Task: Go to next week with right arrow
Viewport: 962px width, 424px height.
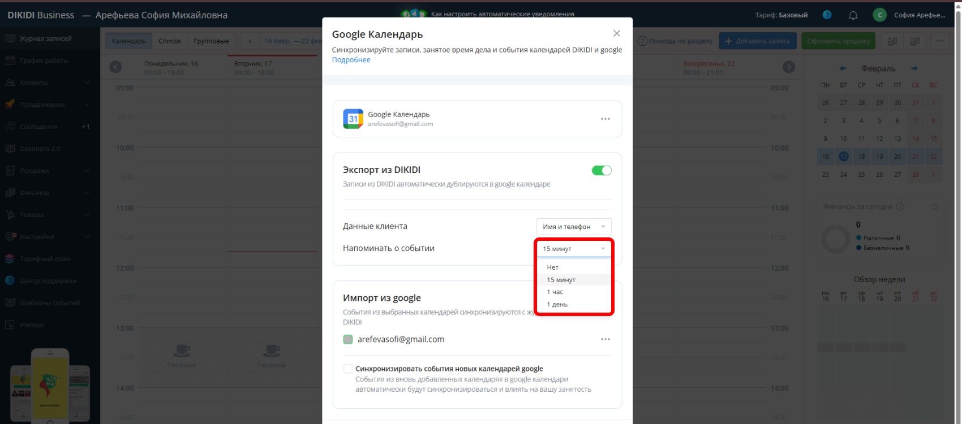Action: [x=788, y=67]
